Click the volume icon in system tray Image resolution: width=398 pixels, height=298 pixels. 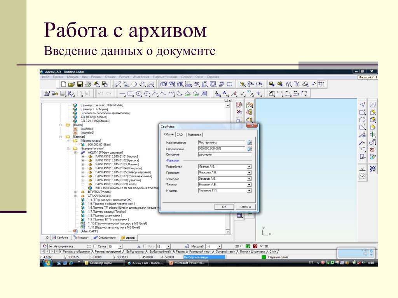(x=364, y=263)
